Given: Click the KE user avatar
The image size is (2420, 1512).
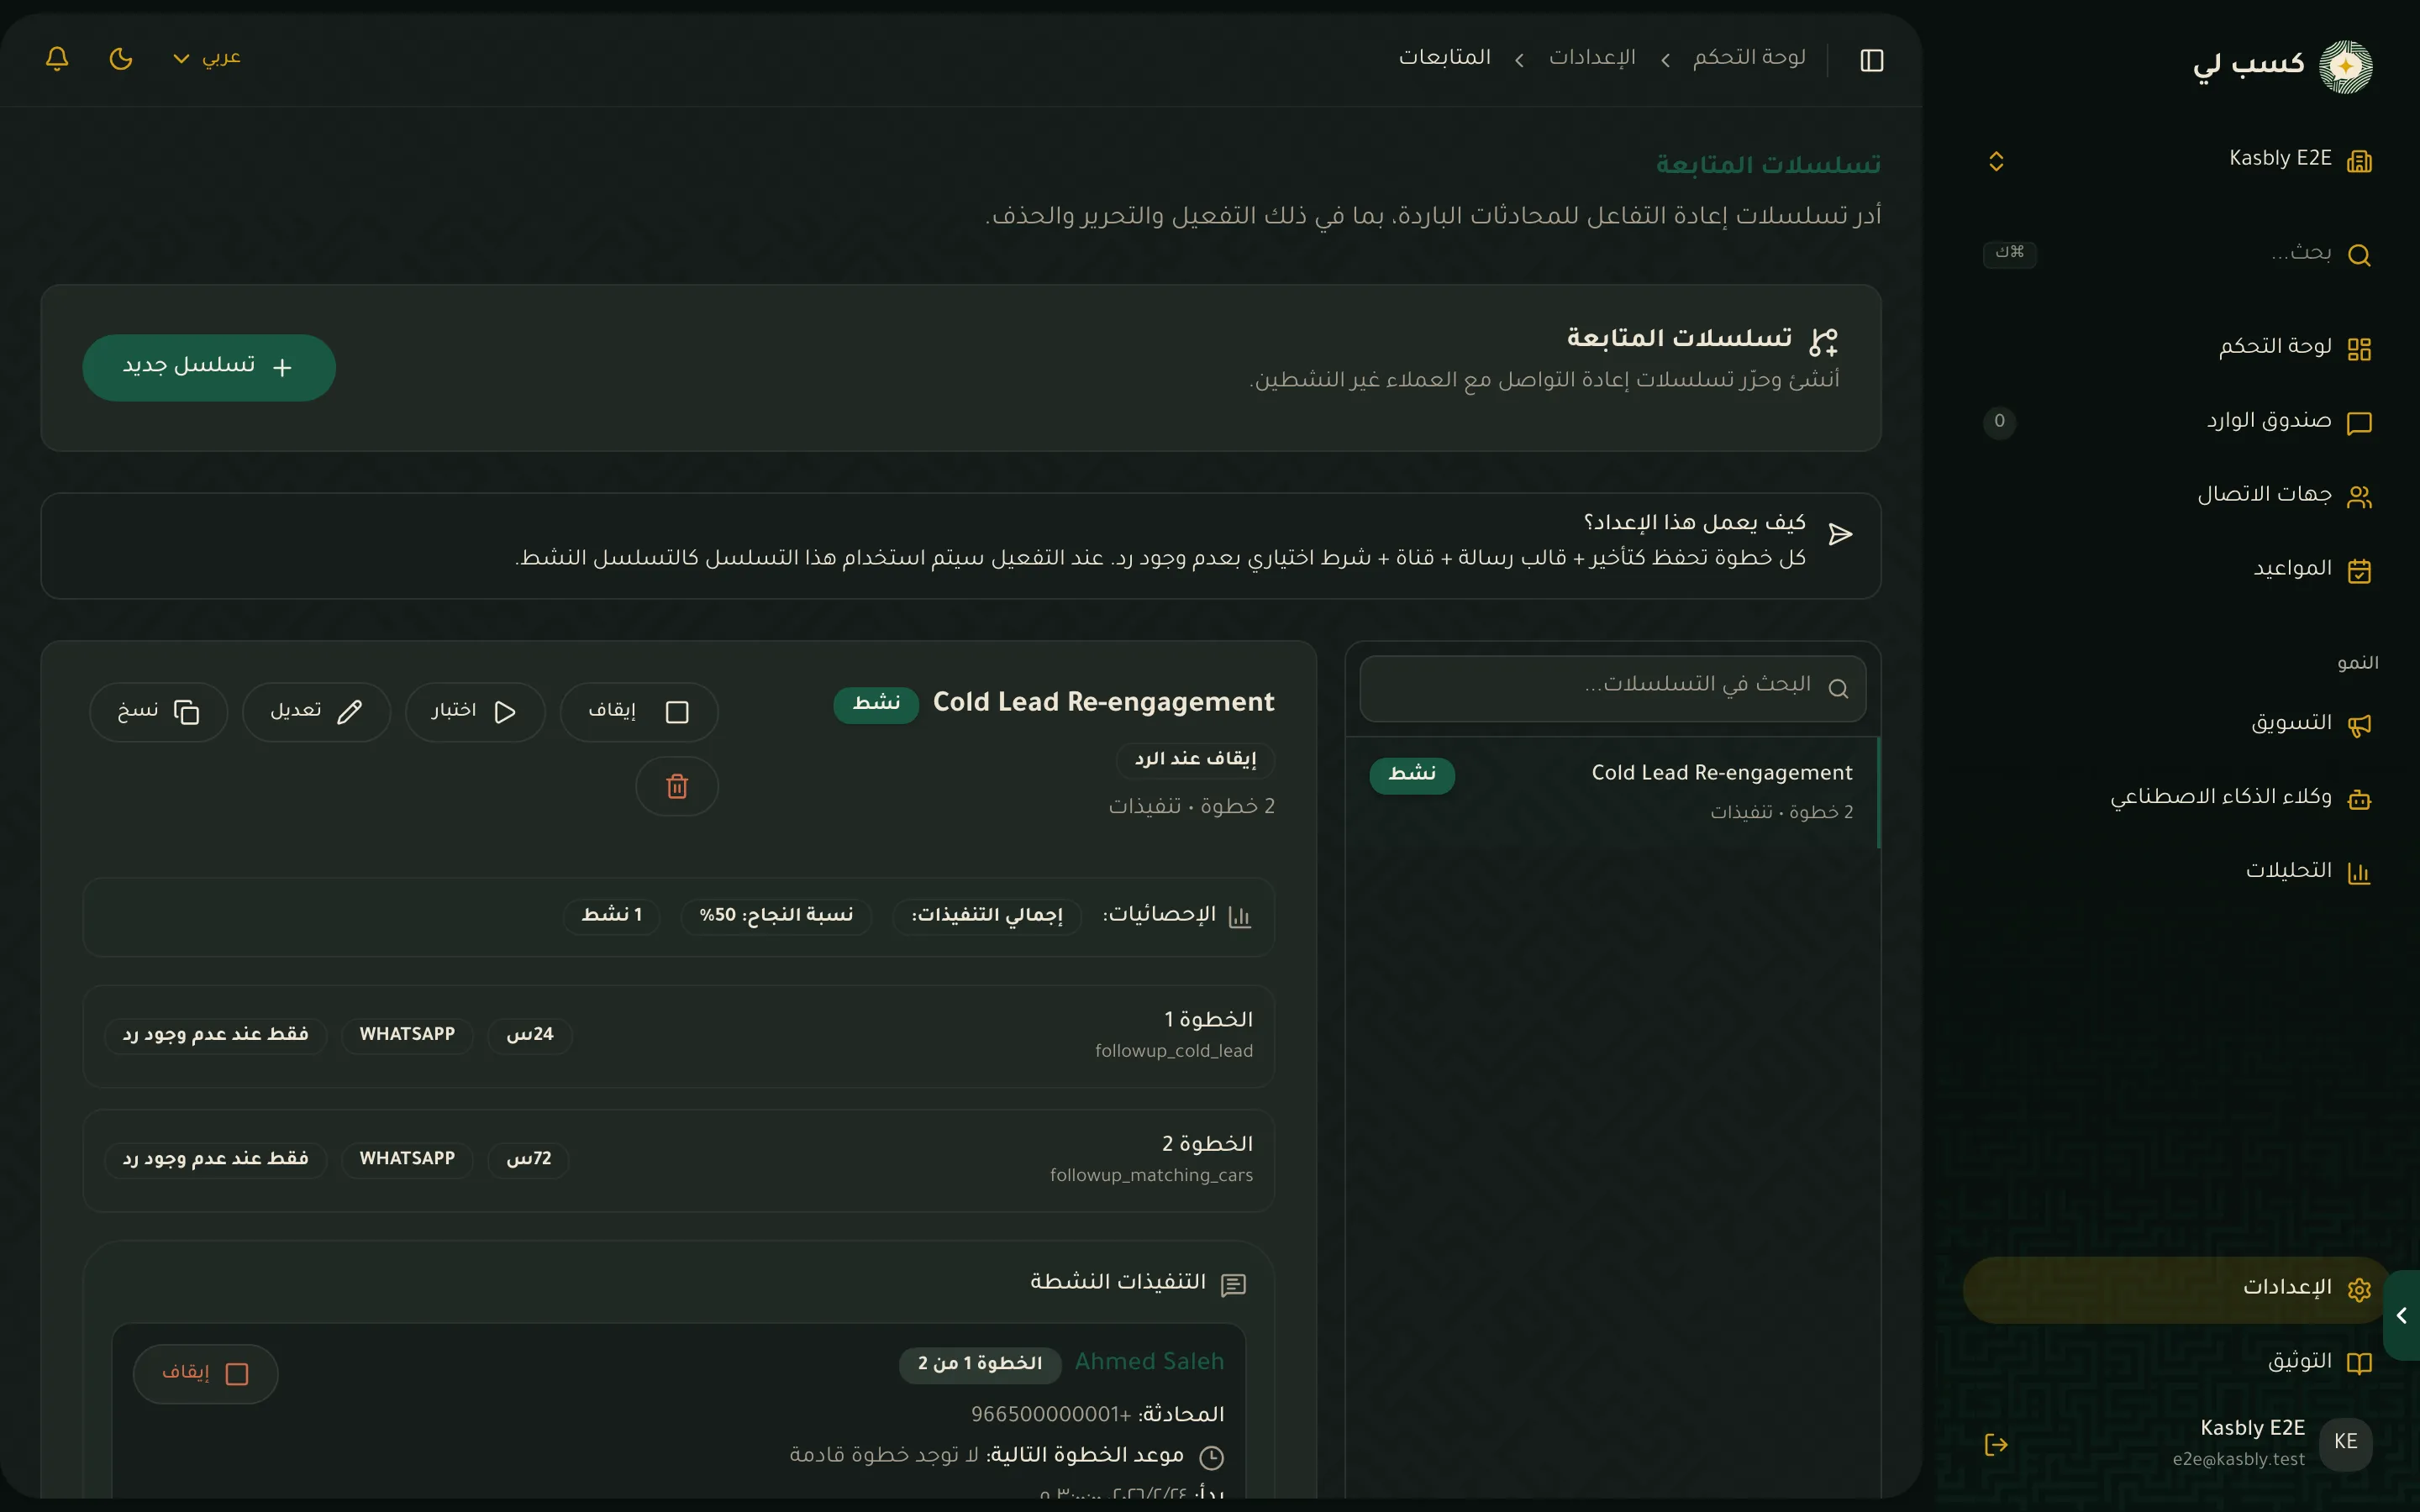Looking at the screenshot, I should 2345,1443.
